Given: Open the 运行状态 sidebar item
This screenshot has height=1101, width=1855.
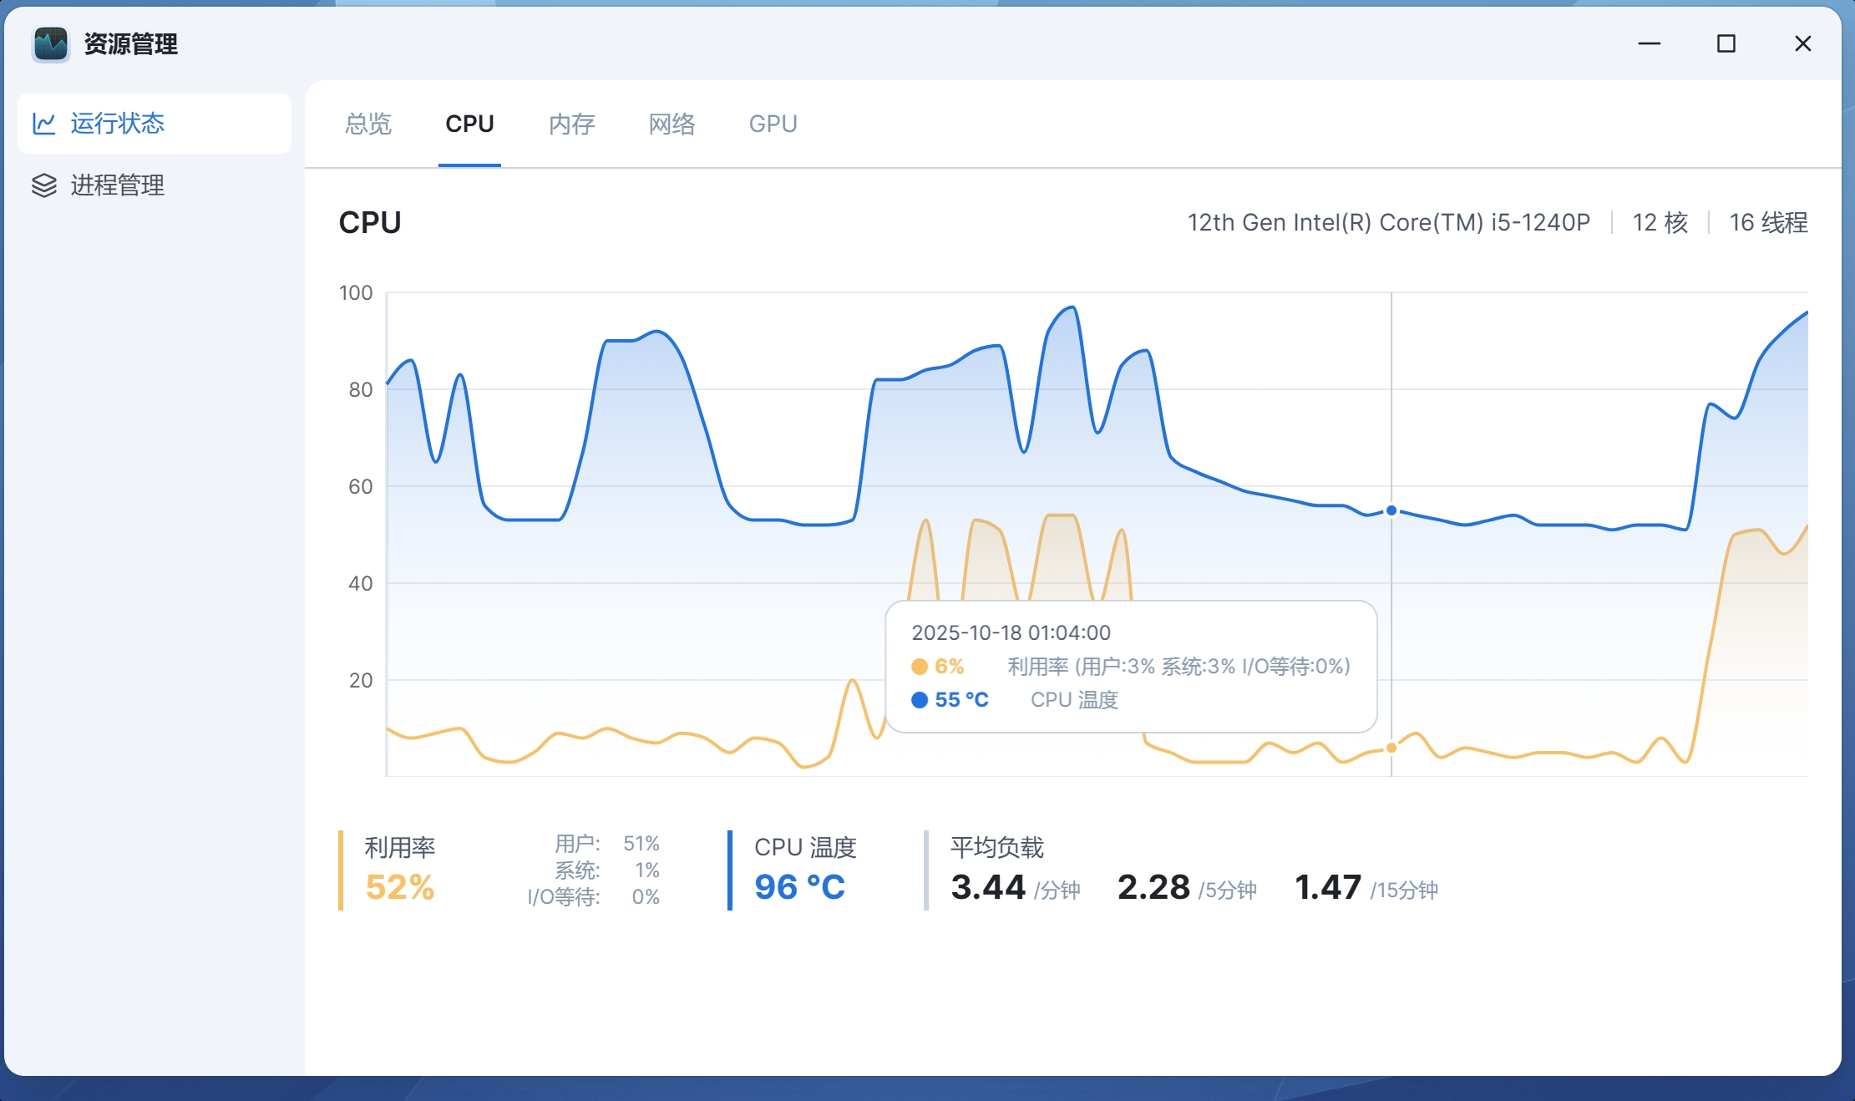Looking at the screenshot, I should pyautogui.click(x=118, y=124).
